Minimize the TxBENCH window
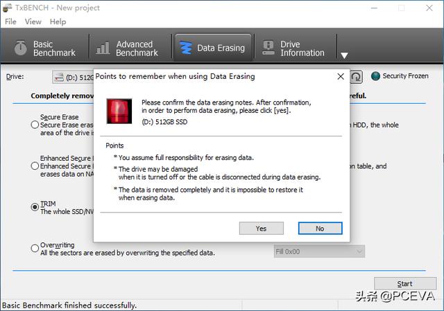Image resolution: width=444 pixels, height=311 pixels. point(375,8)
